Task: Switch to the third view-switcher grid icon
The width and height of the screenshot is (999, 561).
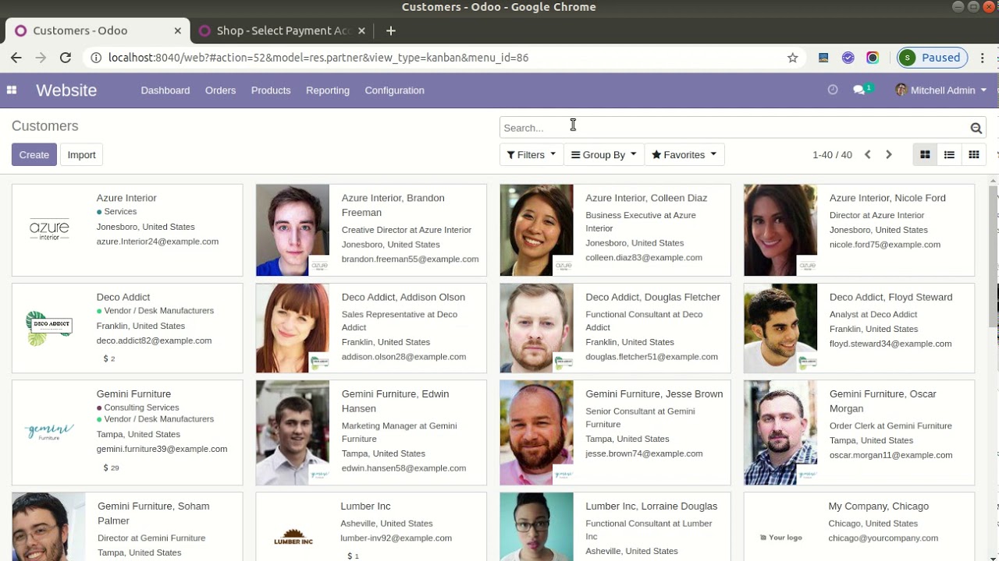Action: click(x=974, y=155)
